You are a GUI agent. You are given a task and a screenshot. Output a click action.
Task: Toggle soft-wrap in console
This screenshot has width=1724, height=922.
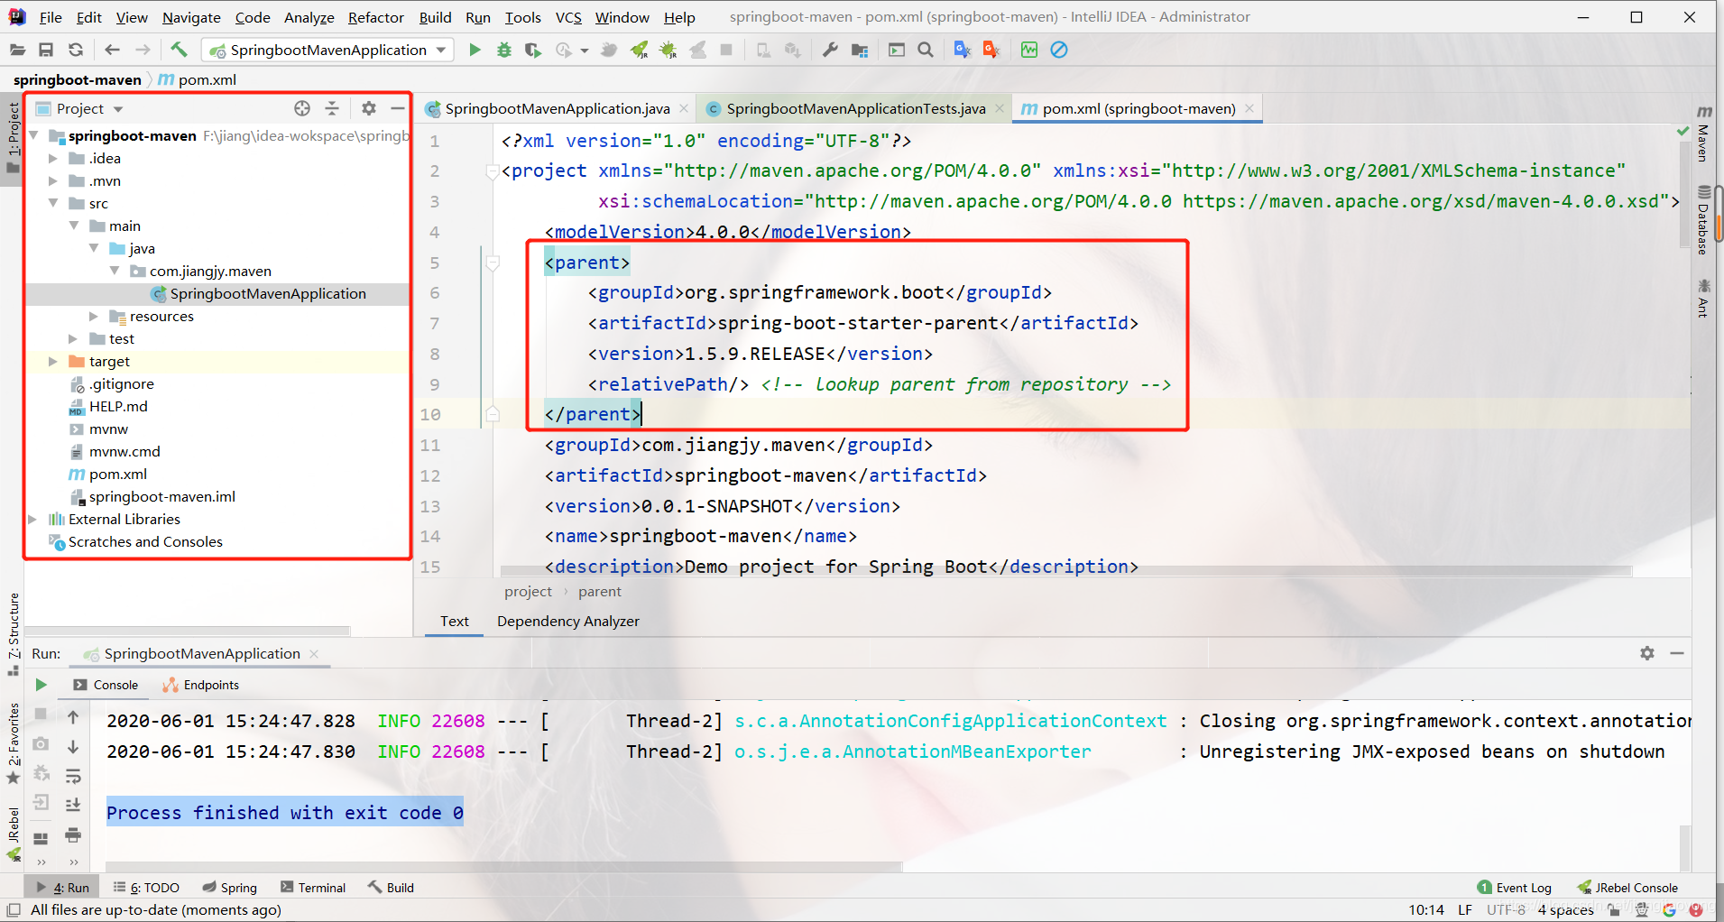point(73,776)
